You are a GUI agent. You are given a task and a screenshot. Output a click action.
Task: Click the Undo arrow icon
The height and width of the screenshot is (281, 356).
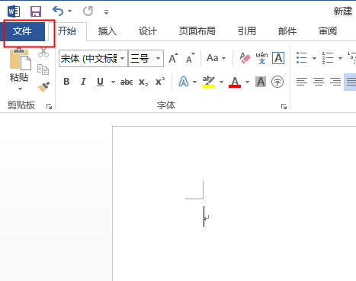point(58,11)
